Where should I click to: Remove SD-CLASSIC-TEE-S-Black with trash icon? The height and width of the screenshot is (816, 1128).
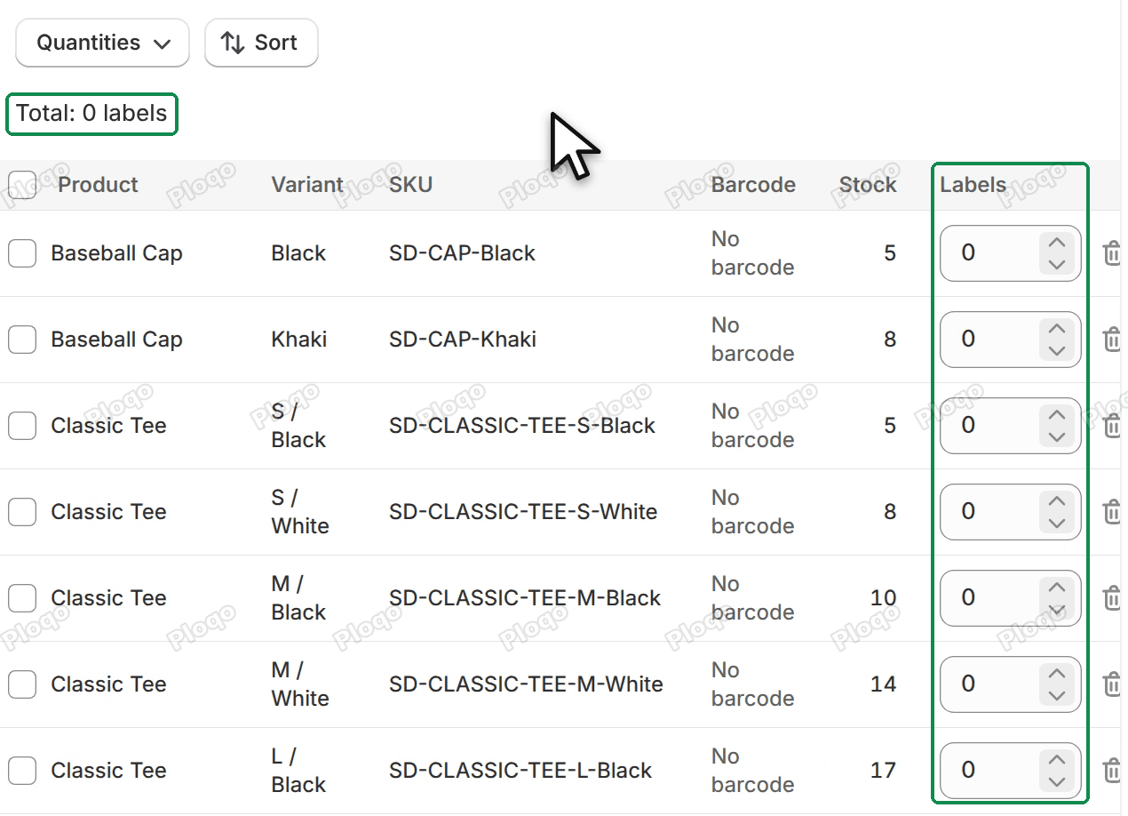[x=1111, y=426]
